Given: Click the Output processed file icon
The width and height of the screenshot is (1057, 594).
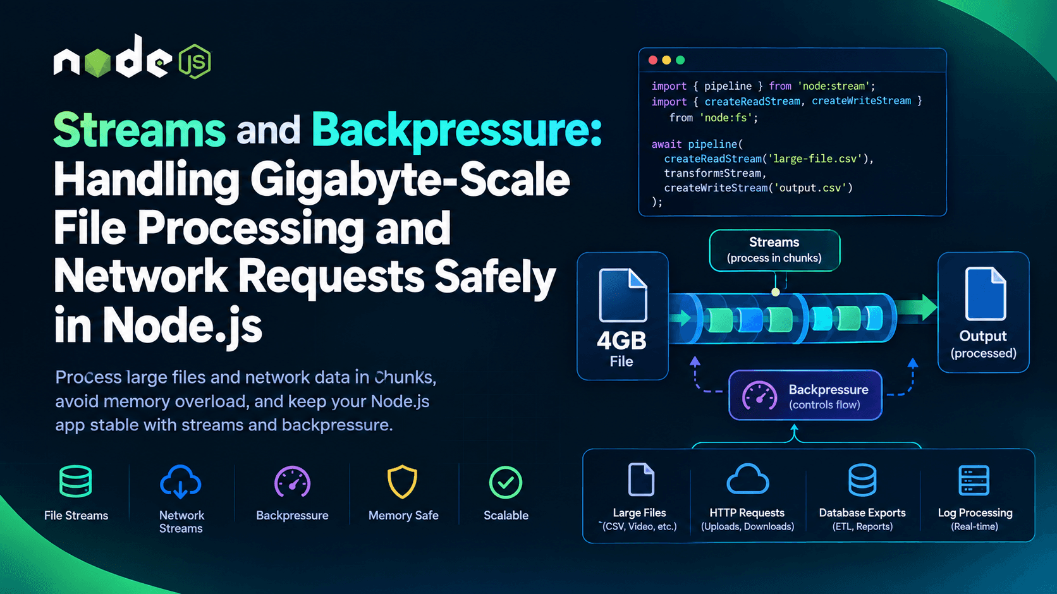Looking at the screenshot, I should (x=985, y=293).
